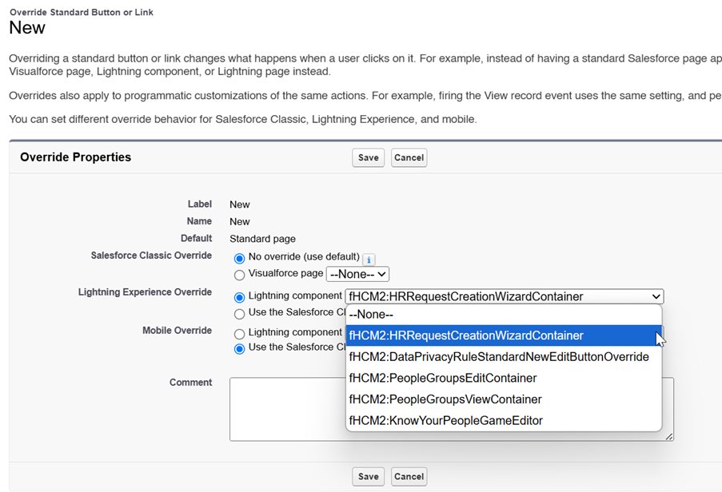The height and width of the screenshot is (492, 722).
Task: Click the info icon beside No override
Action: pyautogui.click(x=369, y=260)
